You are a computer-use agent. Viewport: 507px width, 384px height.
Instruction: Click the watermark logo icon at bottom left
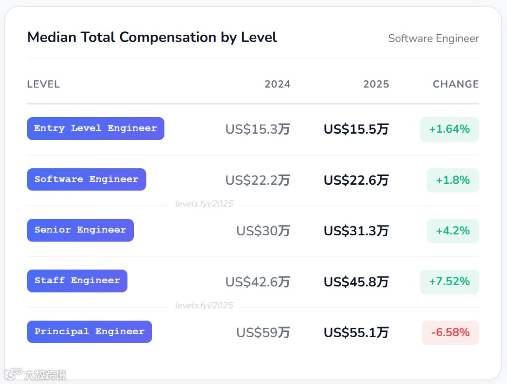tap(13, 374)
